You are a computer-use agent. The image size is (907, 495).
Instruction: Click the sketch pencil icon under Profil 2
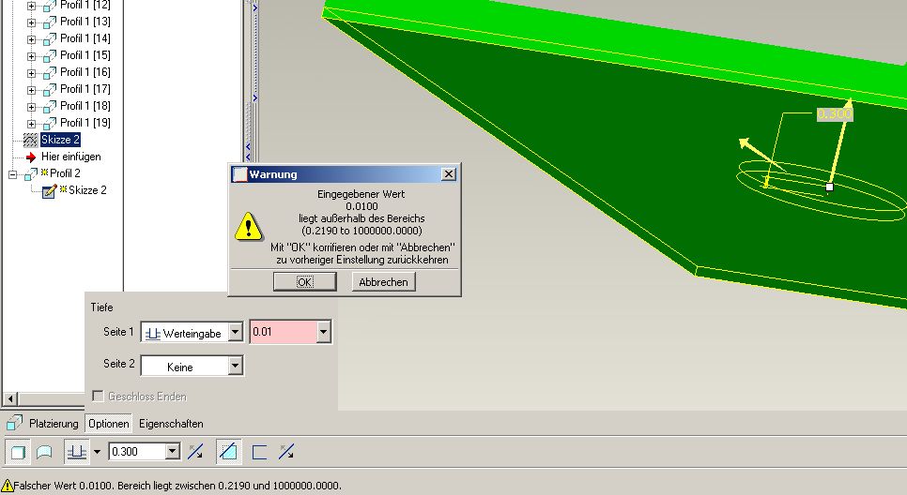[x=49, y=190]
